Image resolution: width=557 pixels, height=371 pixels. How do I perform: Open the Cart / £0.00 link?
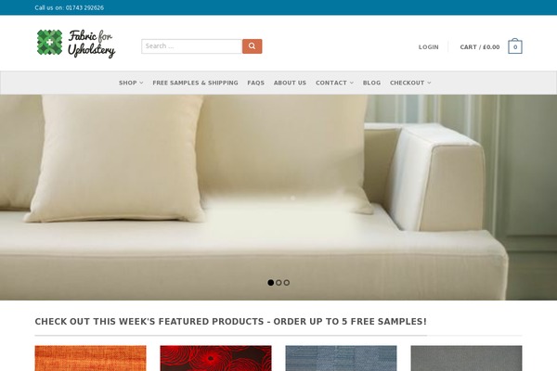480,47
